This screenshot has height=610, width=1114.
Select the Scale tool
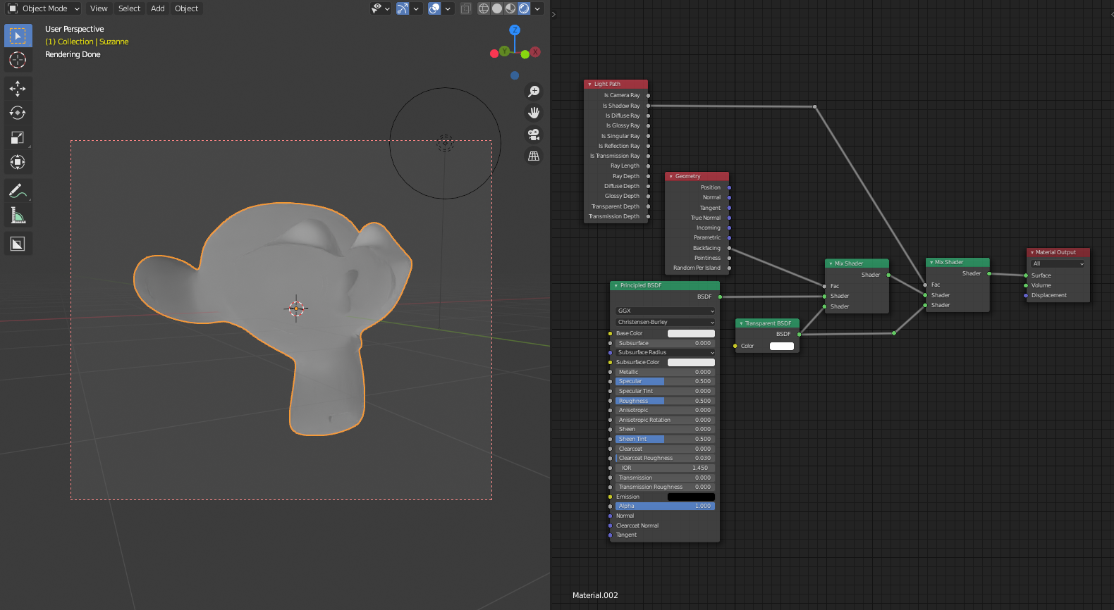pyautogui.click(x=18, y=137)
